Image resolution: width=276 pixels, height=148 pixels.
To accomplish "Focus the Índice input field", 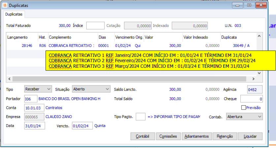I will click(x=95, y=26).
